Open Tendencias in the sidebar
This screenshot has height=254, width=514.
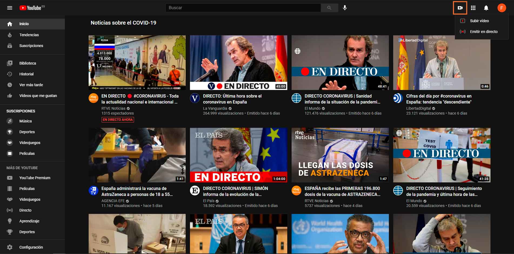coord(32,35)
